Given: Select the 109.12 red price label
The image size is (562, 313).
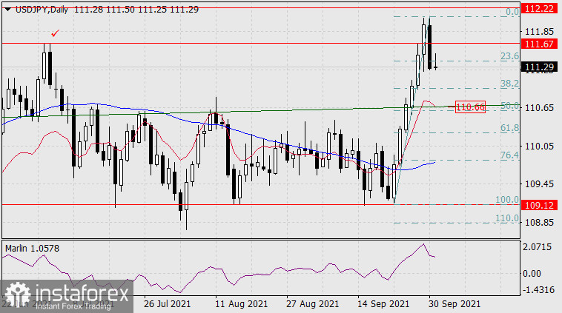Looking at the screenshot, I should [x=540, y=205].
